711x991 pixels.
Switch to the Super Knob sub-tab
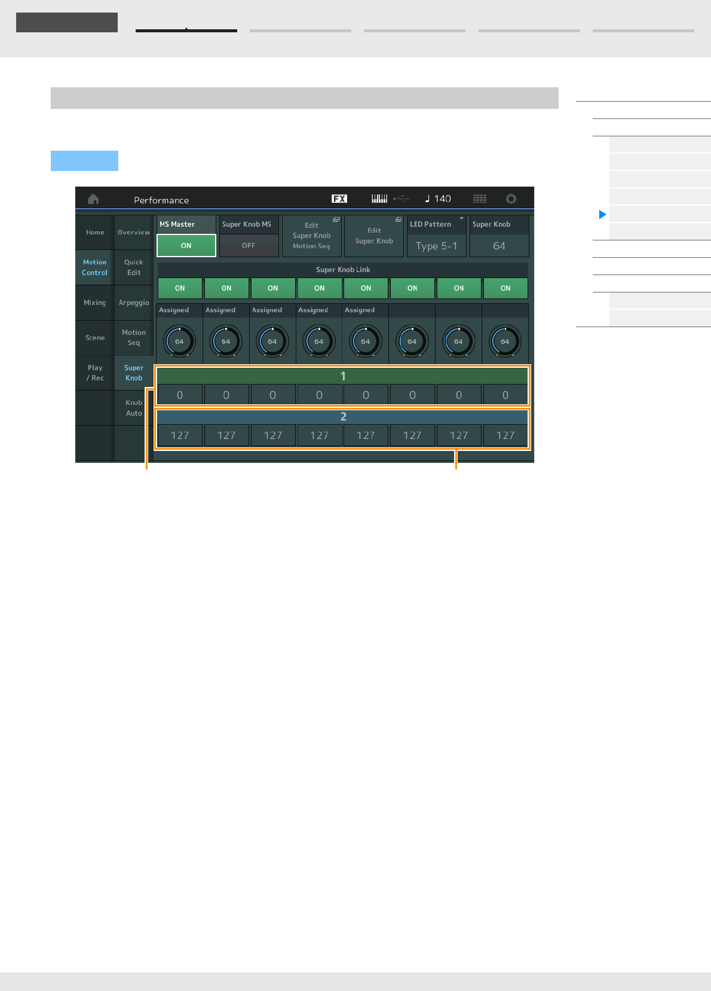pyautogui.click(x=134, y=373)
